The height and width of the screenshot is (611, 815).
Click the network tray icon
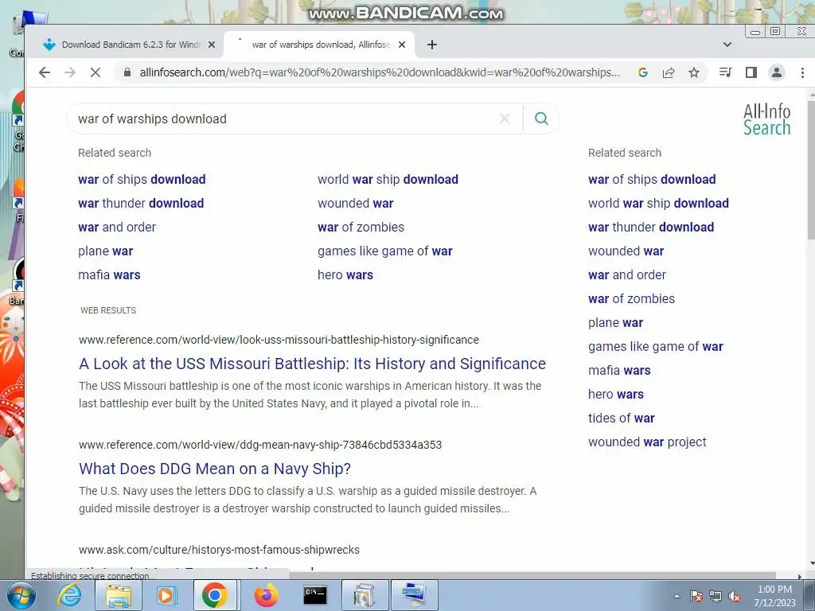(x=716, y=597)
